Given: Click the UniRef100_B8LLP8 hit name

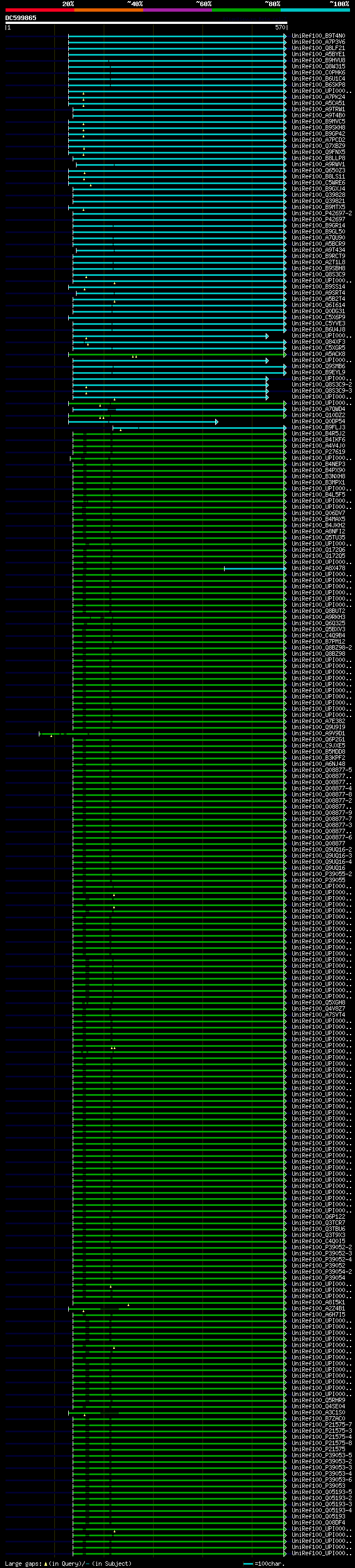Looking at the screenshot, I should (318, 159).
